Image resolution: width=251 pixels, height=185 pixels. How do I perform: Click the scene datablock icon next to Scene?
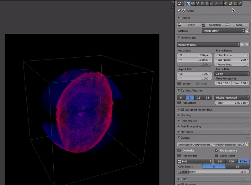pos(184,11)
